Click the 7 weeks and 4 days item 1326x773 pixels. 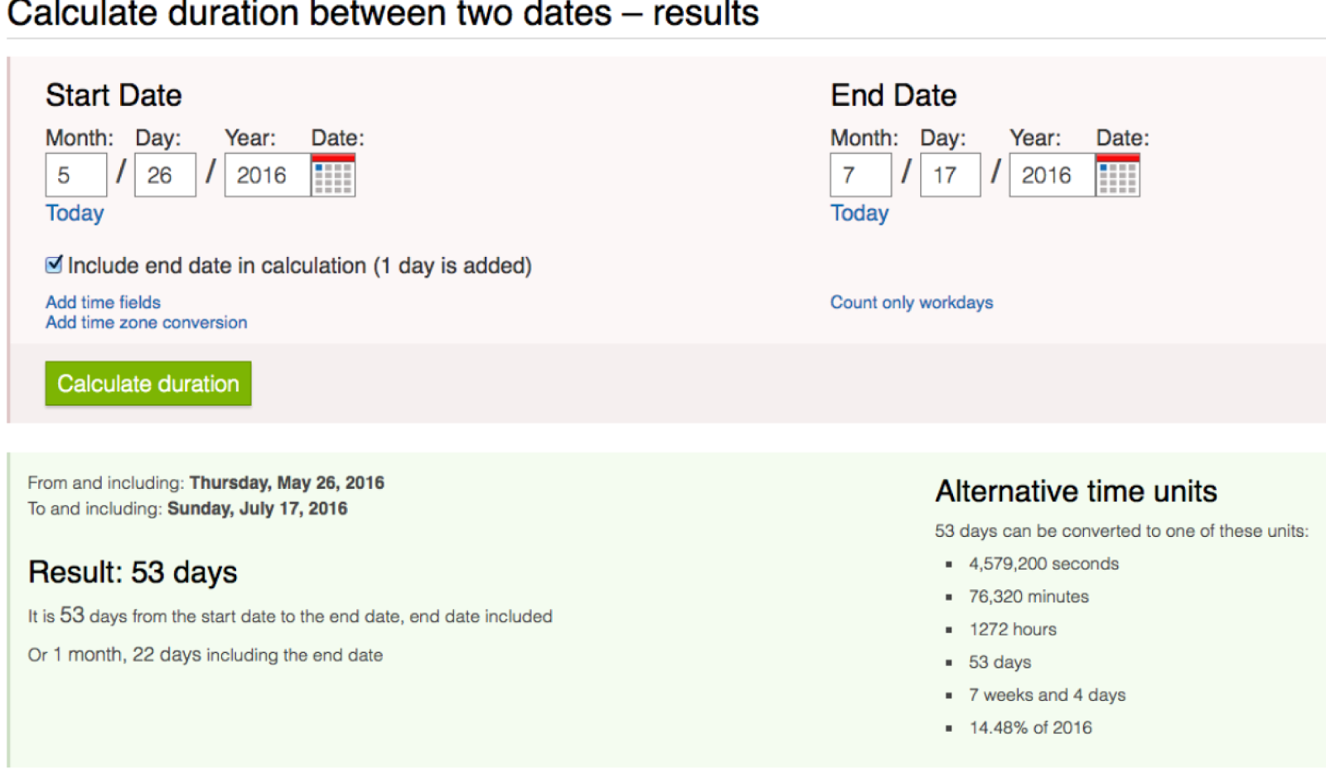(x=1047, y=695)
